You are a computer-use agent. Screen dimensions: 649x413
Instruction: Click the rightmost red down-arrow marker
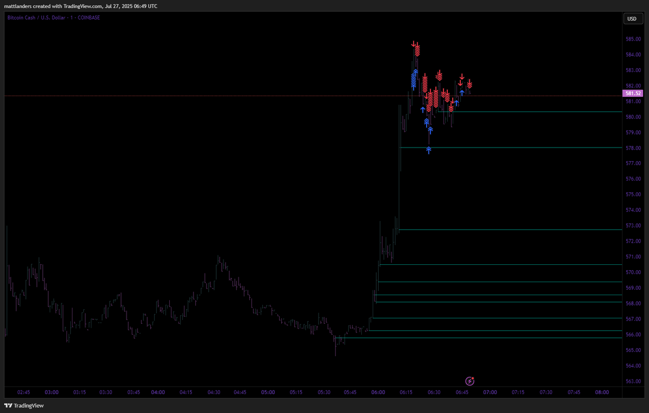click(469, 83)
